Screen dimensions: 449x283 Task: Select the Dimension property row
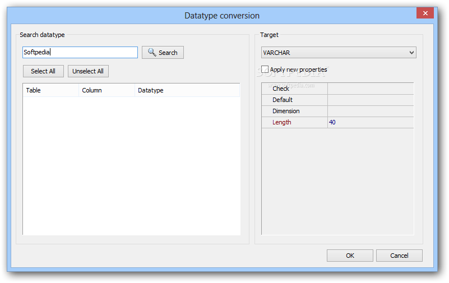tap(337, 111)
